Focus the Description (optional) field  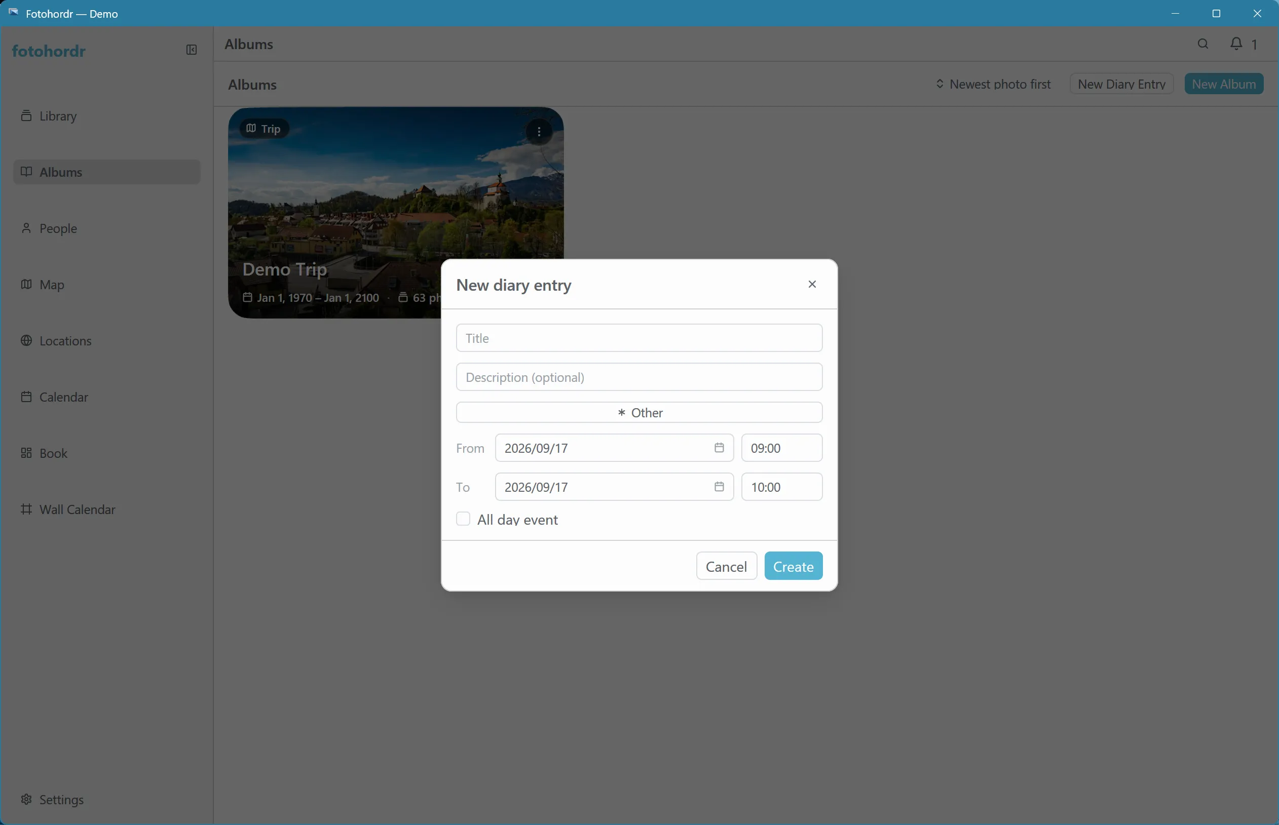click(x=639, y=377)
